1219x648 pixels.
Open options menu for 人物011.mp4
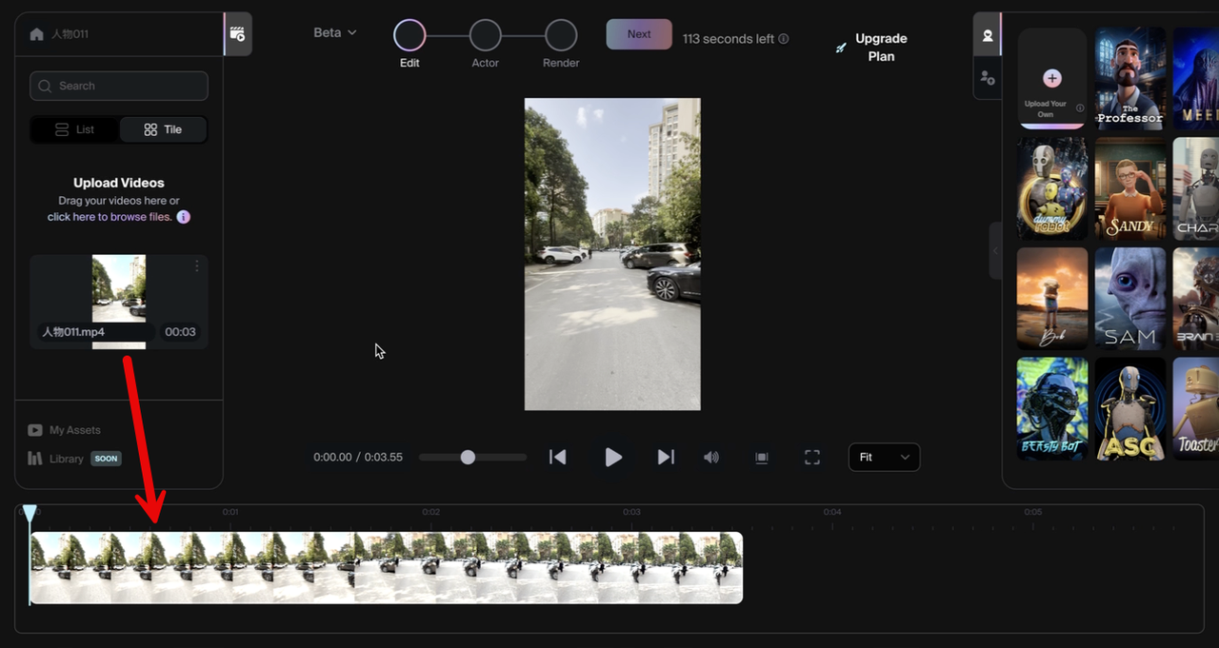click(x=197, y=265)
